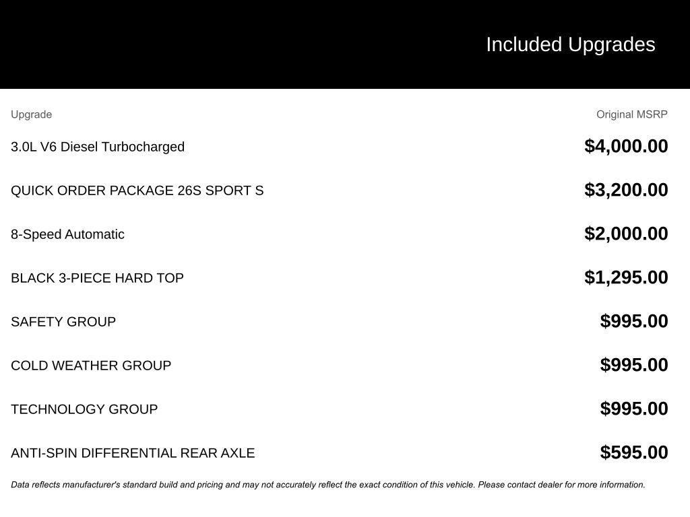Select the Black 3-Piece Hard Top entry
Image resolution: width=690 pixels, height=517 pixels.
[x=97, y=278]
